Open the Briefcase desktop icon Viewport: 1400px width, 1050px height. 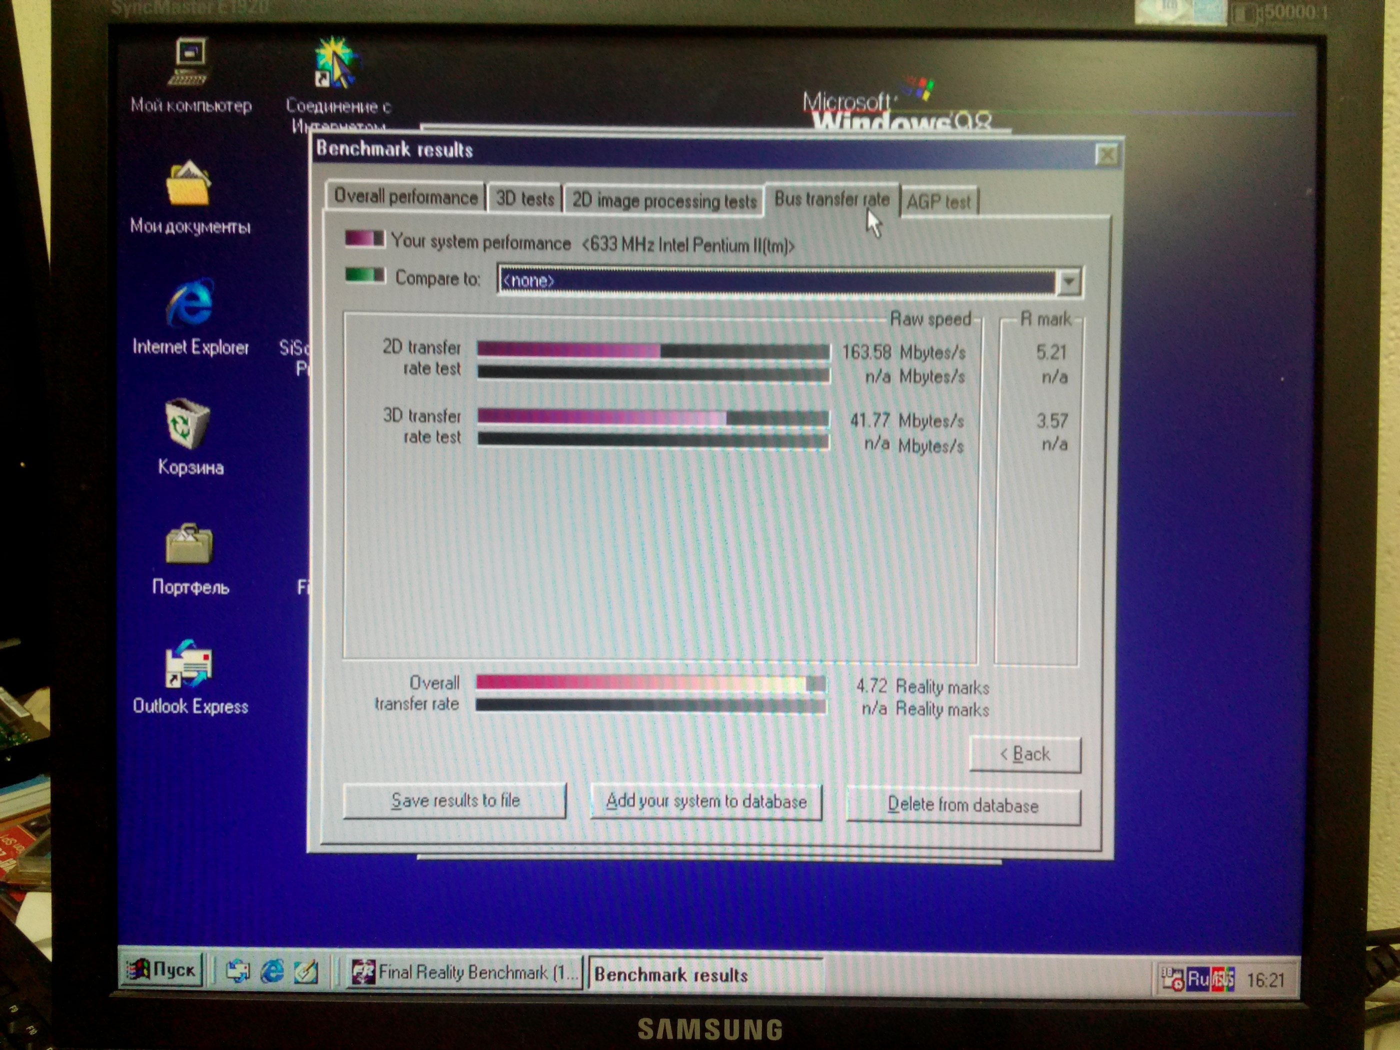188,544
